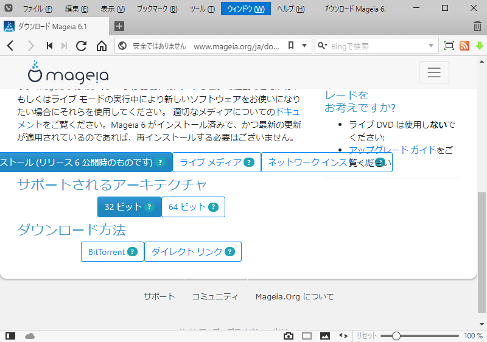Viewport: 487px width, 342px height.
Task: Click the Bingで検索 search field
Action: (x=377, y=46)
